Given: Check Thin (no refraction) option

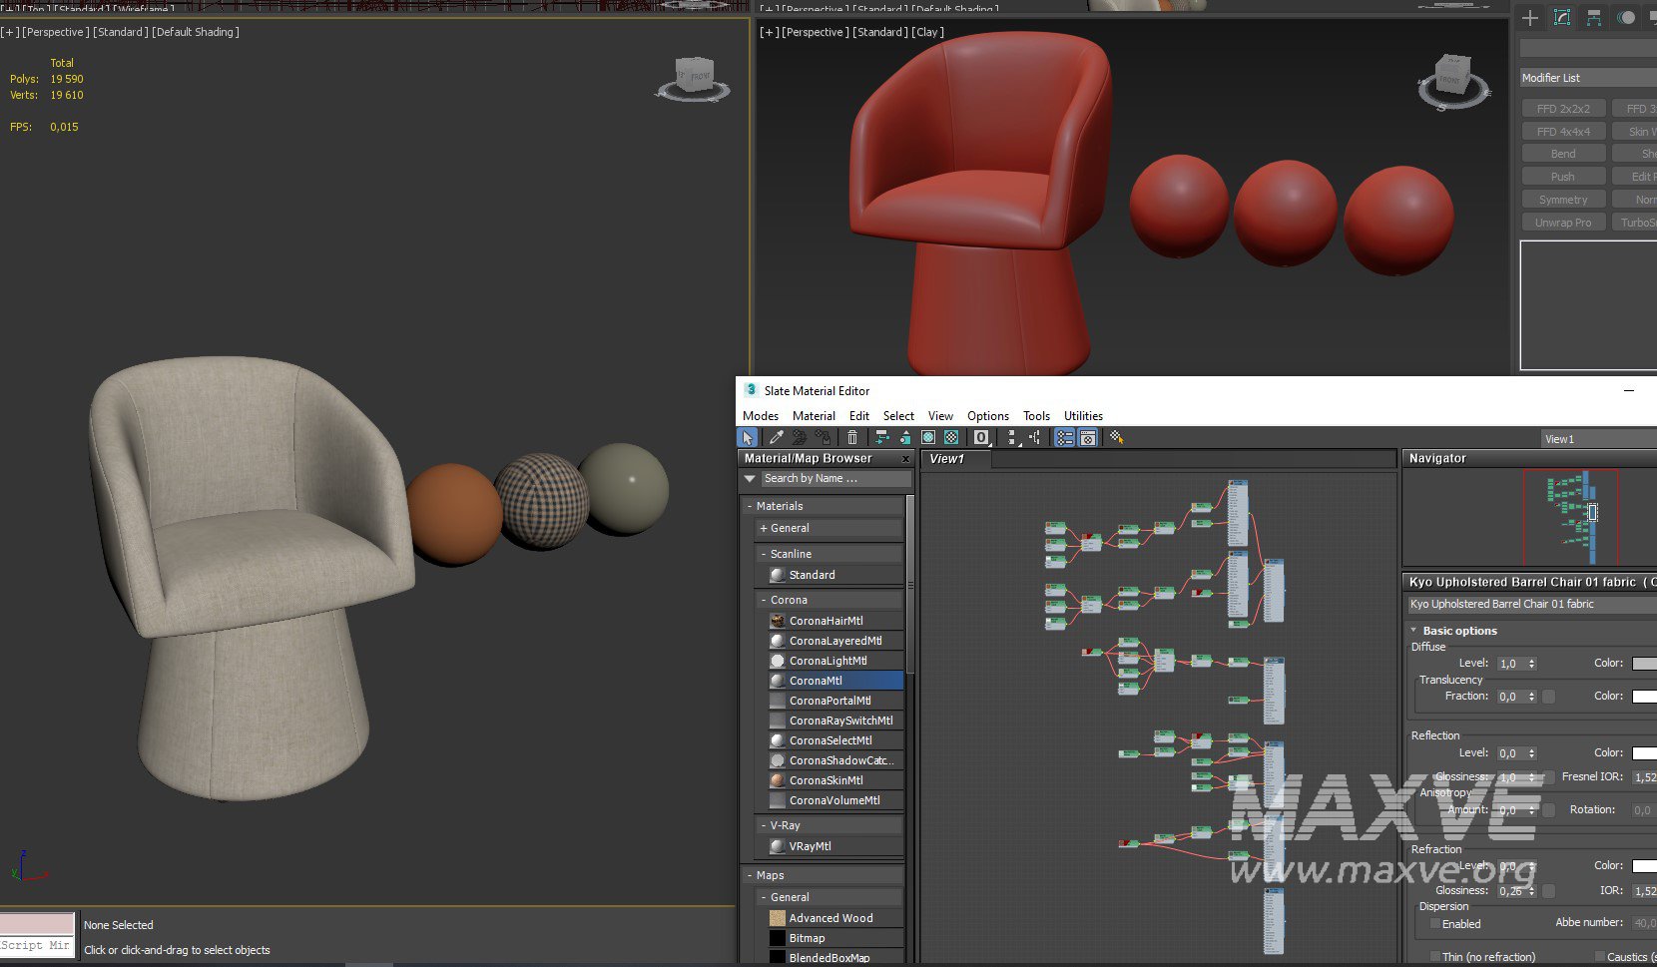Looking at the screenshot, I should (1435, 957).
